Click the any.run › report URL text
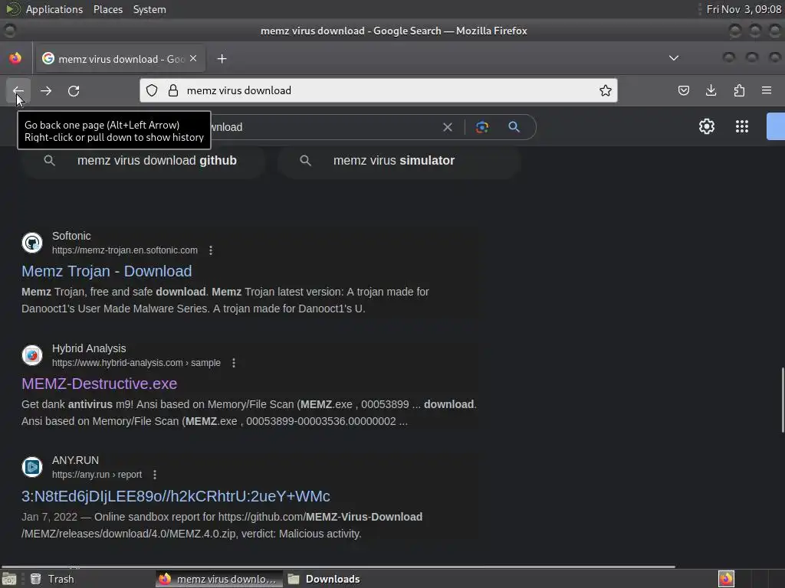 point(97,475)
